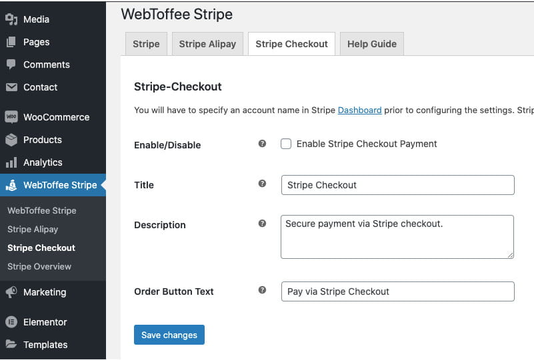Click help icon next to Enable/Disable
The width and height of the screenshot is (534, 360).
[x=262, y=144]
